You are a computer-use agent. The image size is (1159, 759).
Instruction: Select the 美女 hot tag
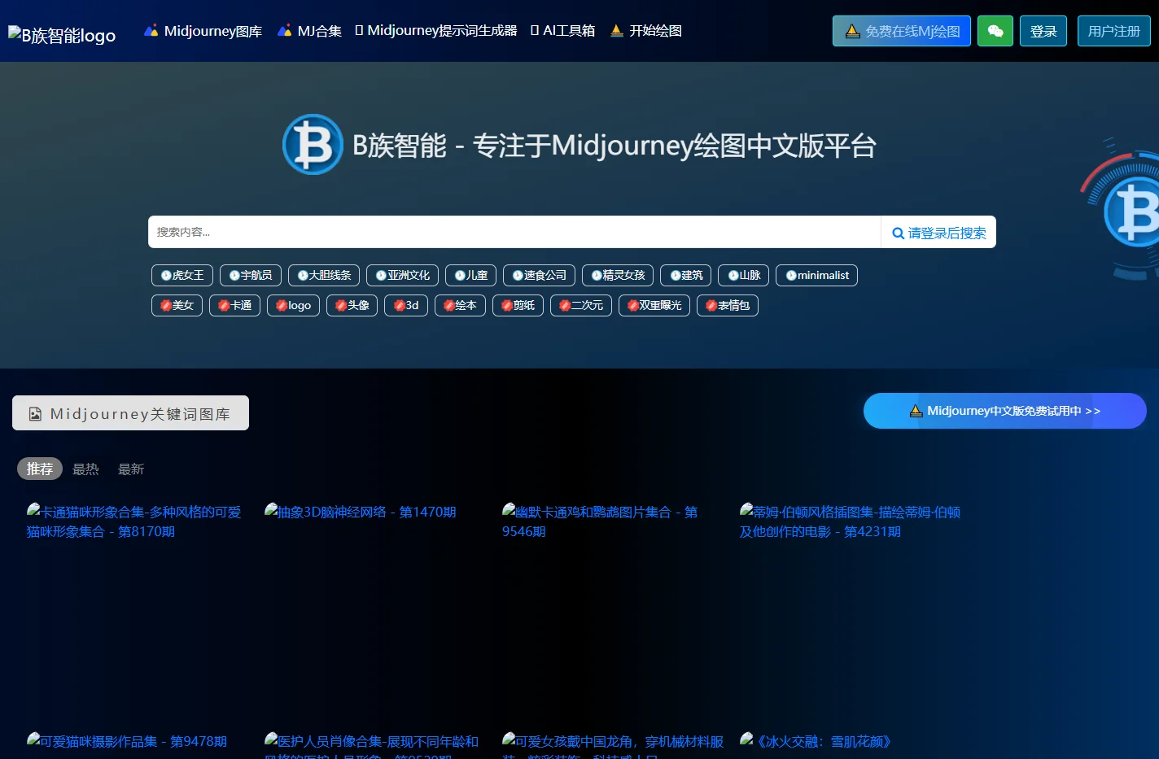click(177, 305)
